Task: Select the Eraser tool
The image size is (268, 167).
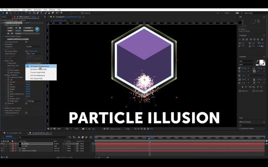Action: click(x=53, y=13)
